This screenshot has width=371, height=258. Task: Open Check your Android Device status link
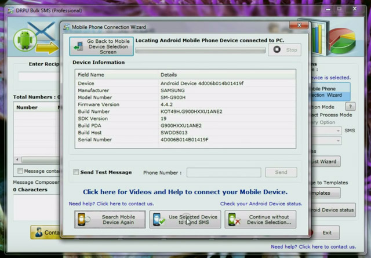pos(261,204)
